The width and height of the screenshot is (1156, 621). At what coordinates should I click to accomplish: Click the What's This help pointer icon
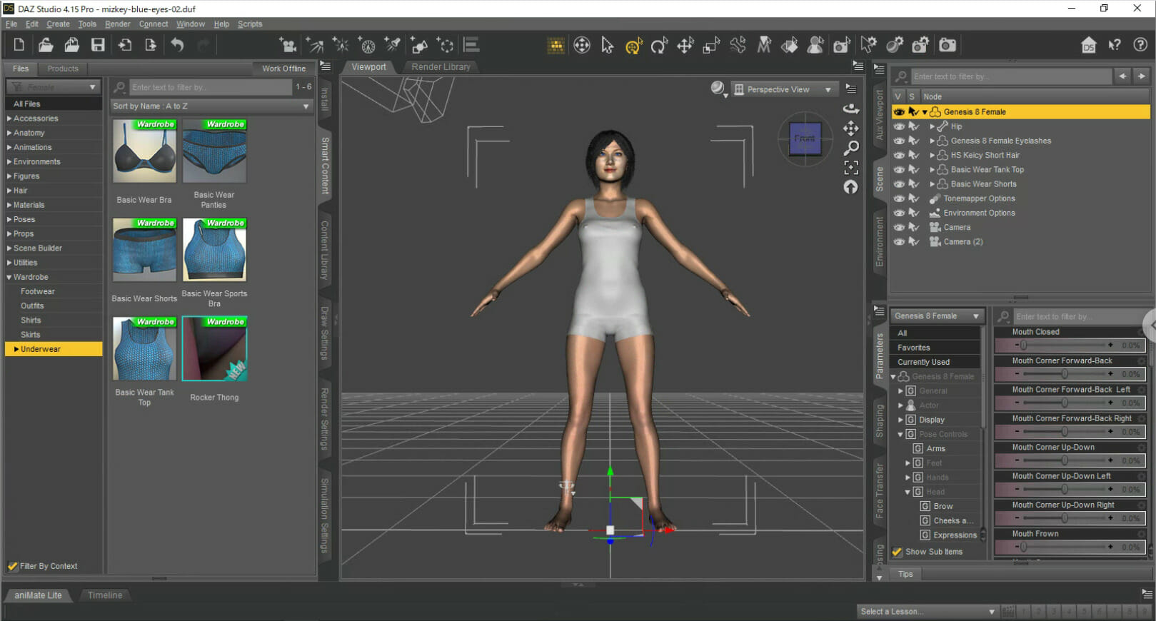(x=1115, y=46)
